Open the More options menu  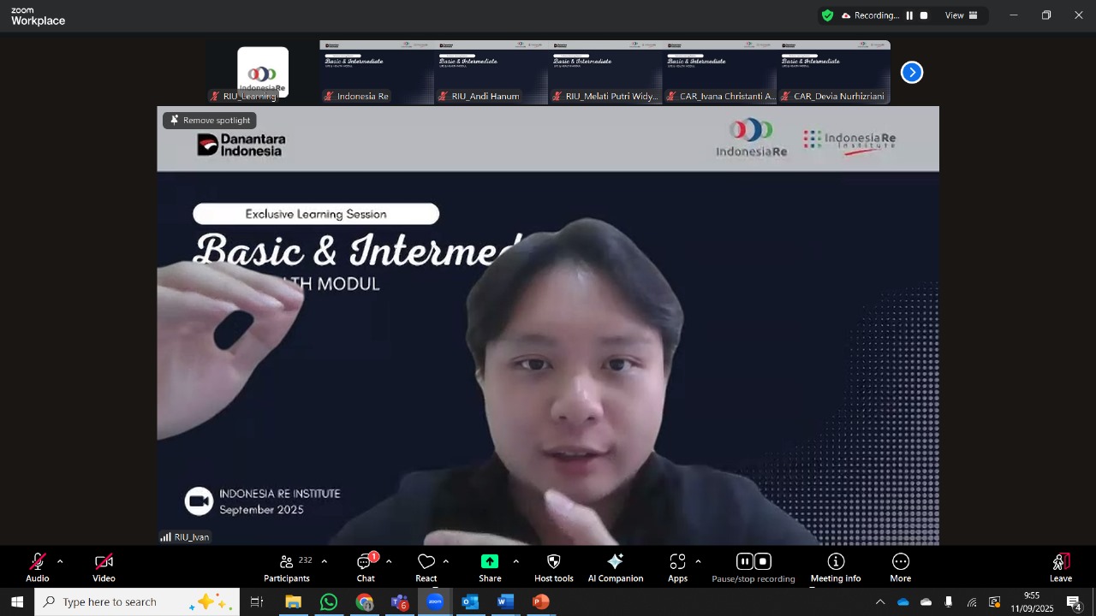(900, 562)
